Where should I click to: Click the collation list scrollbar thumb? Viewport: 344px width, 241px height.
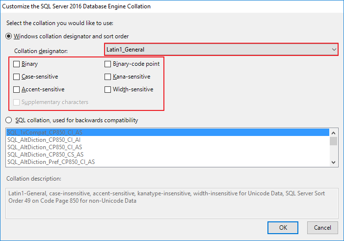[x=334, y=141]
